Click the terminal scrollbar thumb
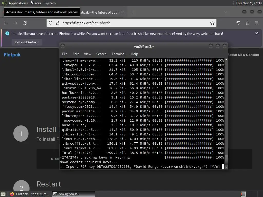 coord(226,160)
